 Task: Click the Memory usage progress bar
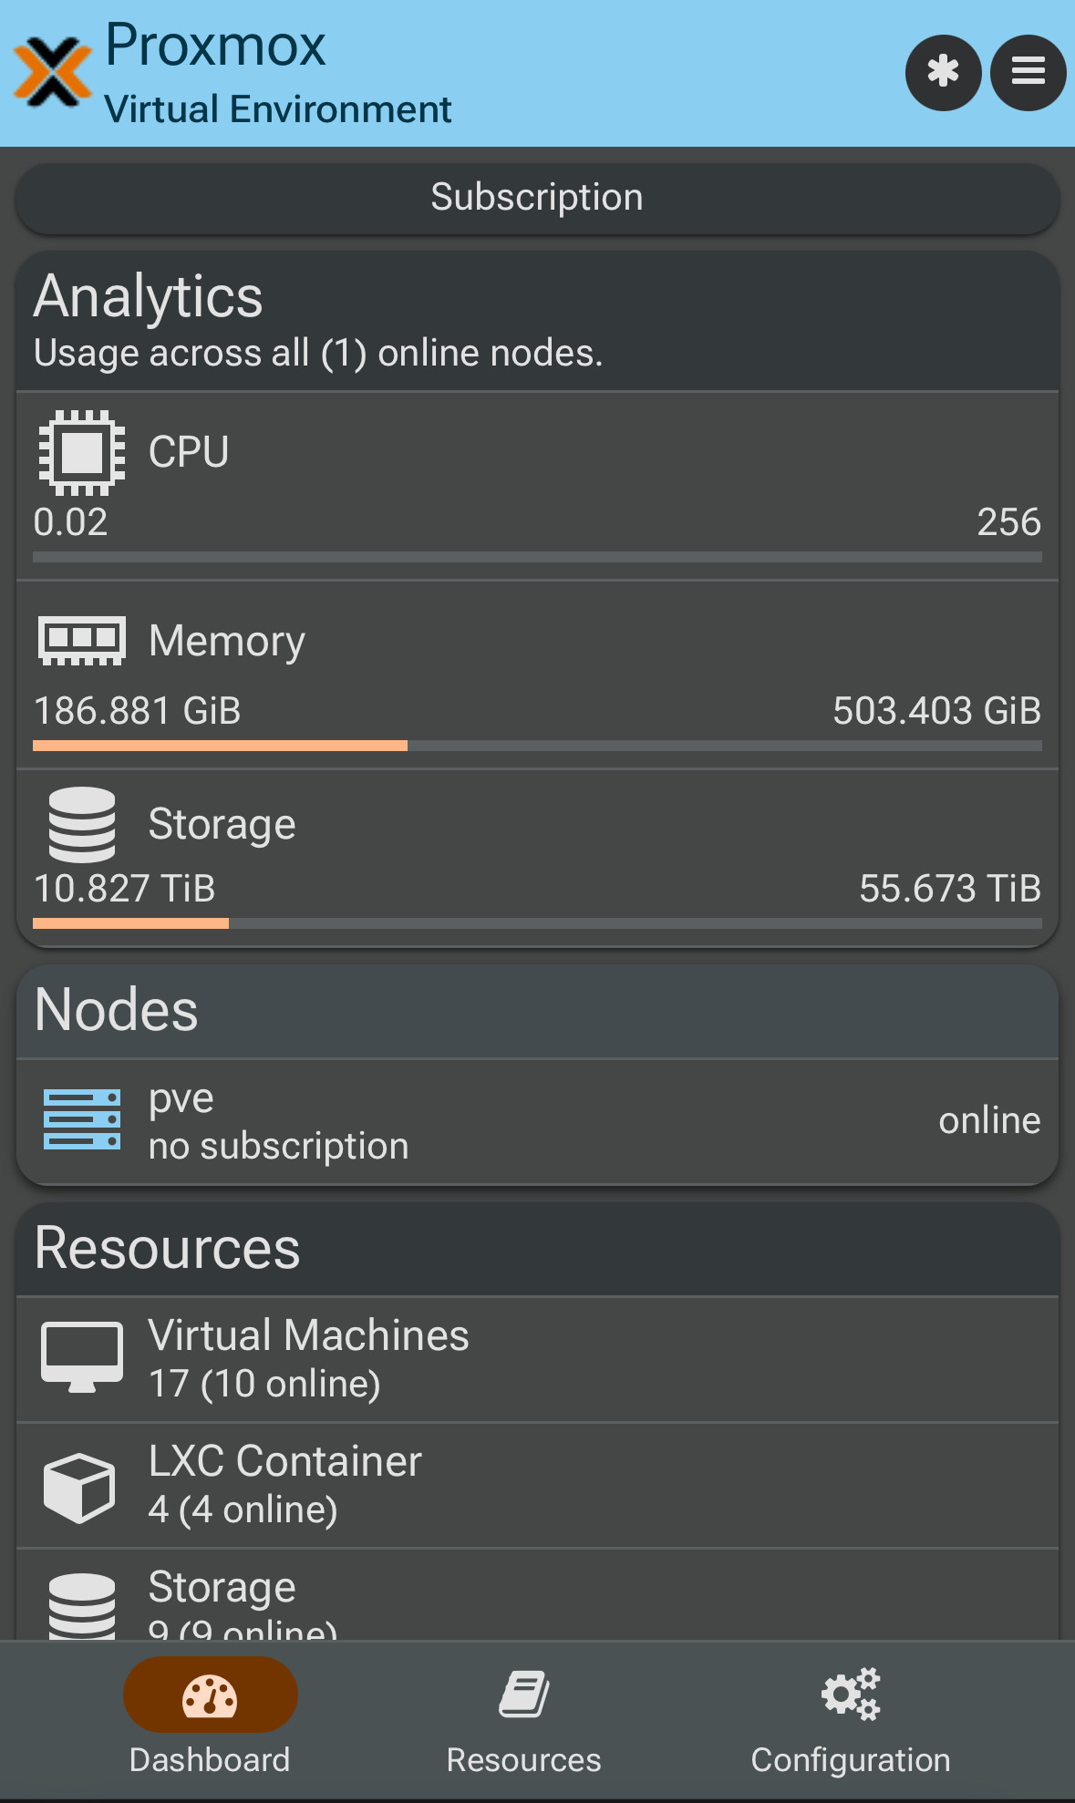coord(537,746)
